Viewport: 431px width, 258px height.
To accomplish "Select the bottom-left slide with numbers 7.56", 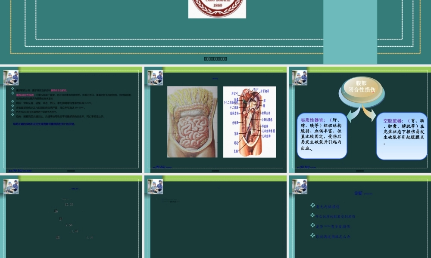I will pos(71,216).
